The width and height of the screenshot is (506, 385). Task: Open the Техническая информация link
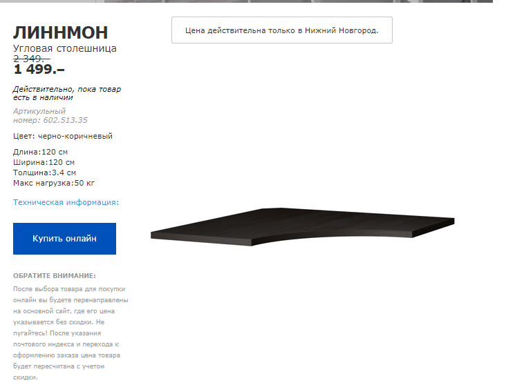pos(66,202)
